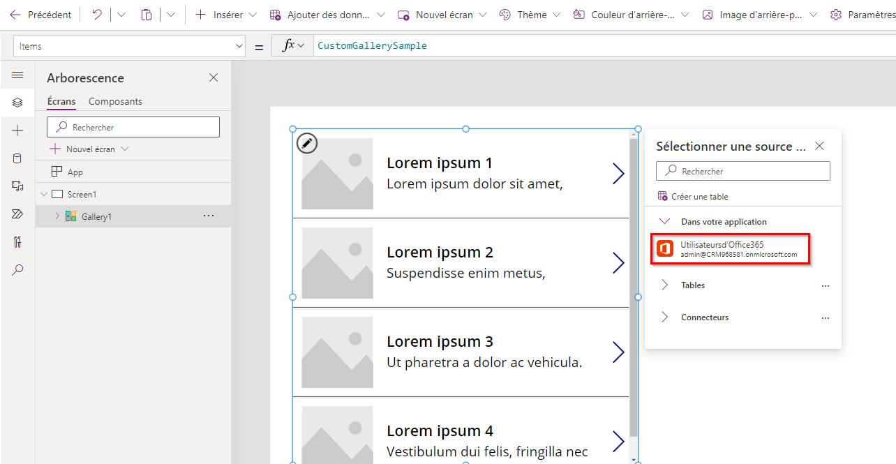Close the Sélectionner une source panel
Image resolution: width=896 pixels, height=464 pixels.
[820, 146]
